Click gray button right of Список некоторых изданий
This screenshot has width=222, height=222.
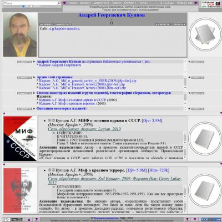click(198, 93)
